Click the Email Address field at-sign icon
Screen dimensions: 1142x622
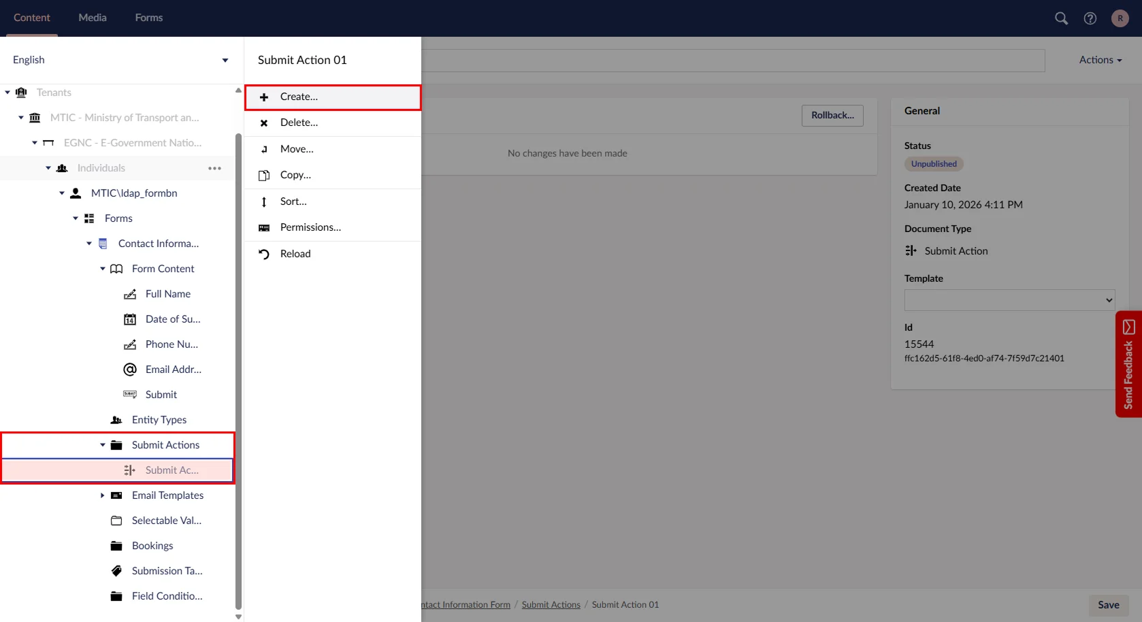click(130, 370)
